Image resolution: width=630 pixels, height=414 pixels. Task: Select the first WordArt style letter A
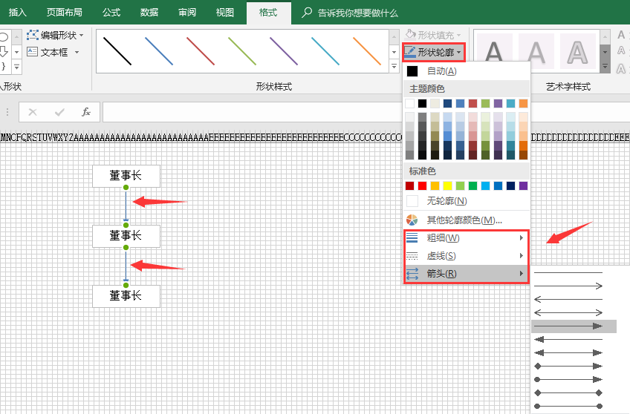[494, 51]
